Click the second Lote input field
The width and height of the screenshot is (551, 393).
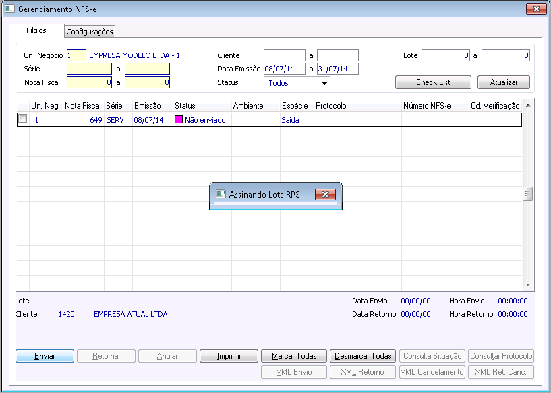click(506, 55)
